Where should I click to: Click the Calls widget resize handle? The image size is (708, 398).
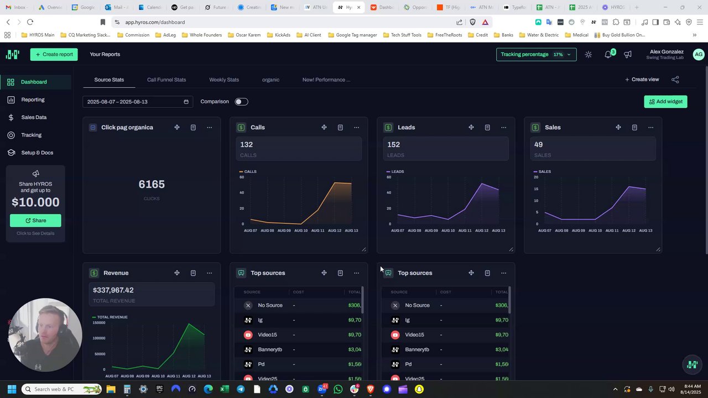pos(364,249)
